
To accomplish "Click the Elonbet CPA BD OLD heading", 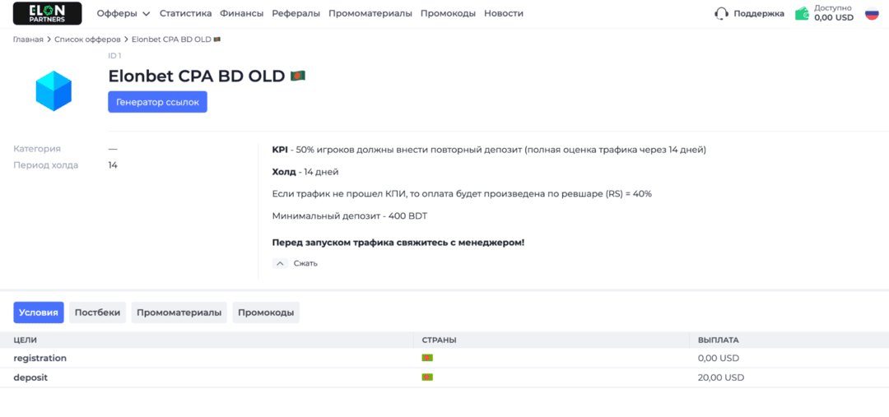I will (196, 76).
